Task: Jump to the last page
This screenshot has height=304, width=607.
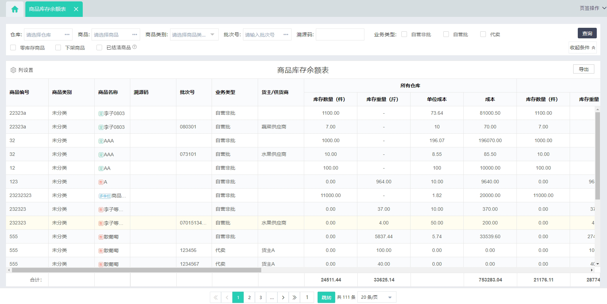Action: click(x=294, y=297)
